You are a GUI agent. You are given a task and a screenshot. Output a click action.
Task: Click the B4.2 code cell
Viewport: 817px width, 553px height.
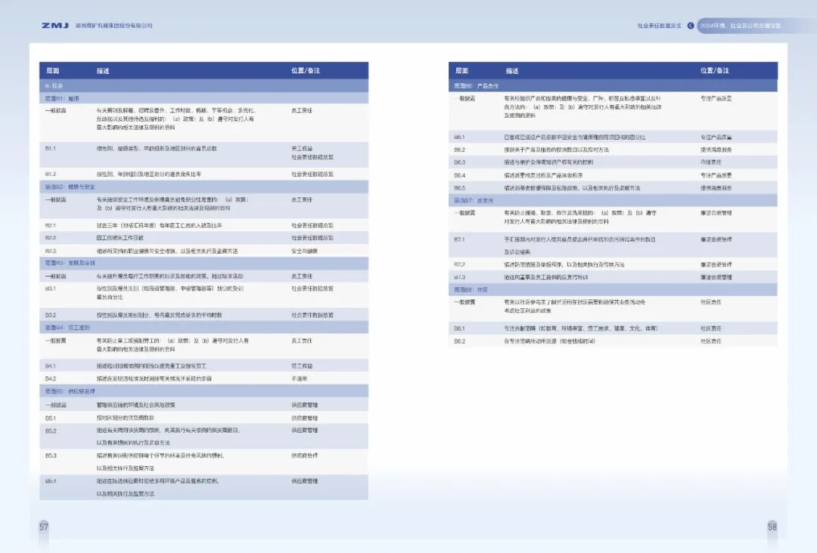[51, 378]
